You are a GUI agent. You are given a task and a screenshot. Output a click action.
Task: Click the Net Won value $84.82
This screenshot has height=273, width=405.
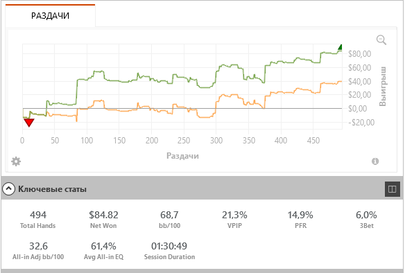[x=103, y=215]
